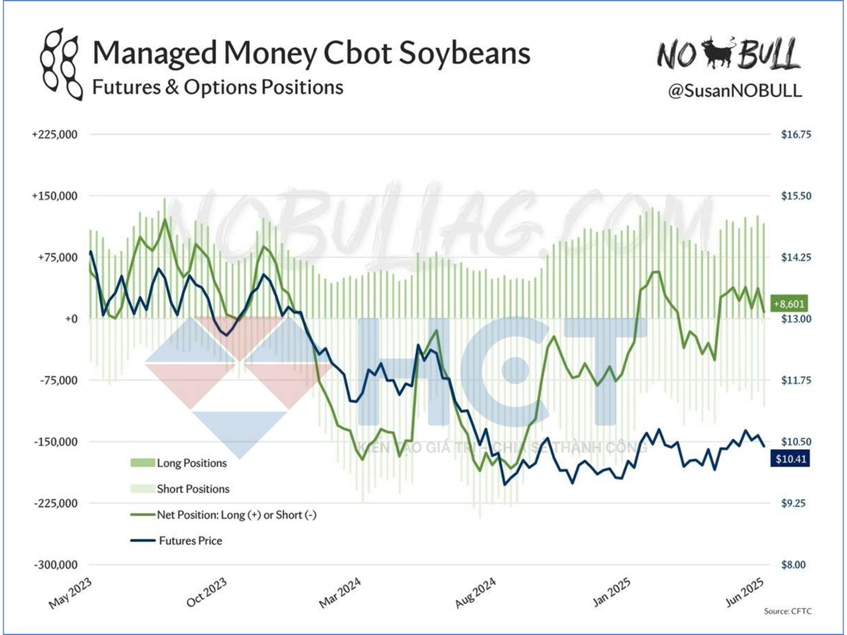847x635 pixels.
Task: Click the Jan 2025 axis label
Action: pyautogui.click(x=612, y=592)
